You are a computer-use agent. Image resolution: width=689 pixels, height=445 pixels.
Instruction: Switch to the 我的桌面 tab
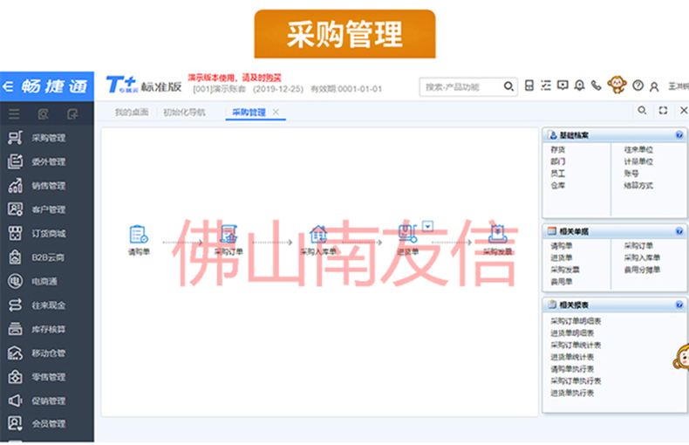tap(131, 112)
